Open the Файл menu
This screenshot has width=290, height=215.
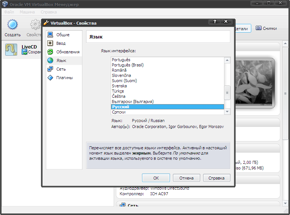(9, 12)
